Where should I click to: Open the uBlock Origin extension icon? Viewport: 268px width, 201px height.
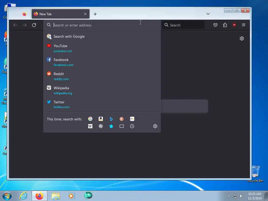[x=234, y=25]
